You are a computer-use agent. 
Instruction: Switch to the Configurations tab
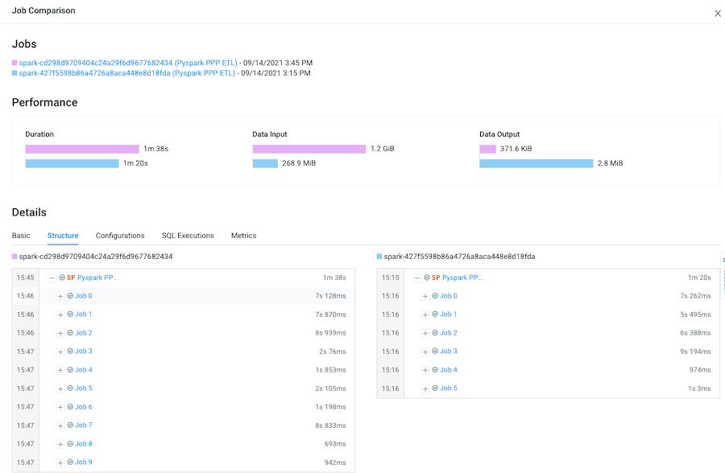pos(120,236)
